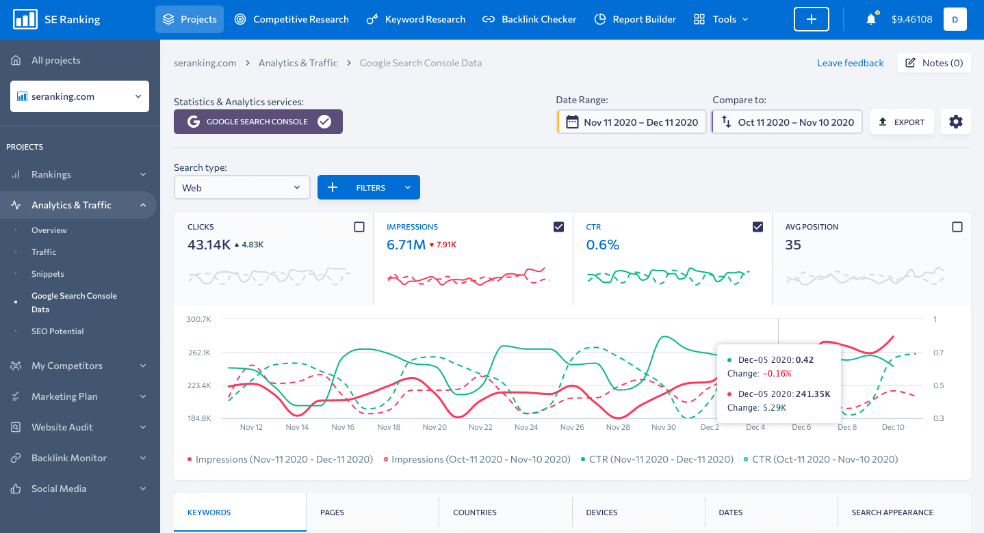Click calendar icon in Date Range field

pos(572,122)
